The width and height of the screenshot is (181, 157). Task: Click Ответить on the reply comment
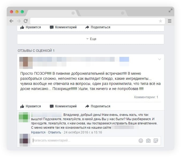click(54, 132)
